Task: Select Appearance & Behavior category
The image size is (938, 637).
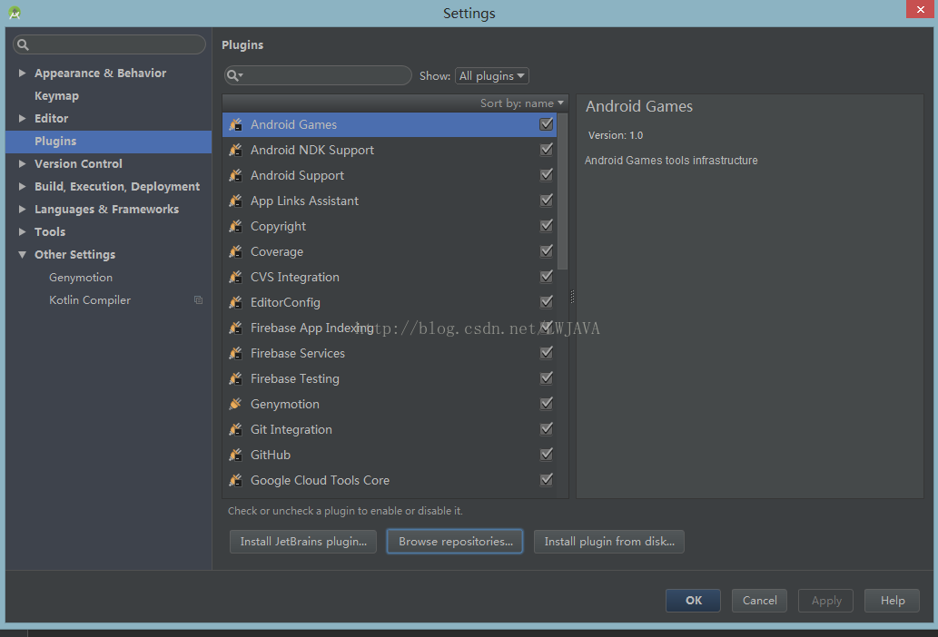Action: (101, 73)
